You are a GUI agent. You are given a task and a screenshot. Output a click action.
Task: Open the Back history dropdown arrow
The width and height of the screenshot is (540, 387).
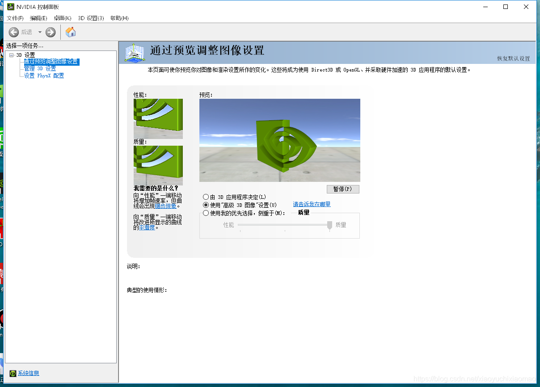point(40,32)
